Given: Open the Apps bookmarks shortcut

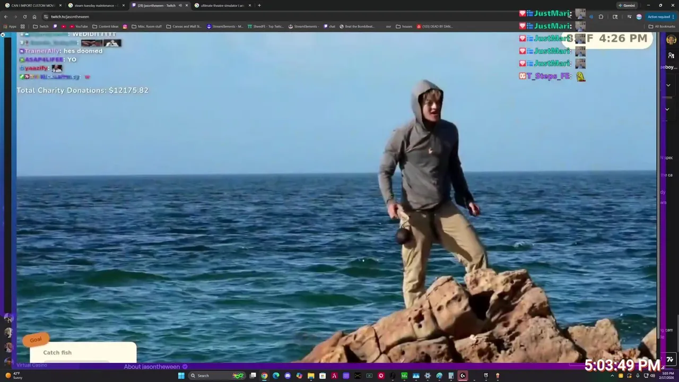Looking at the screenshot, I should pos(10,27).
